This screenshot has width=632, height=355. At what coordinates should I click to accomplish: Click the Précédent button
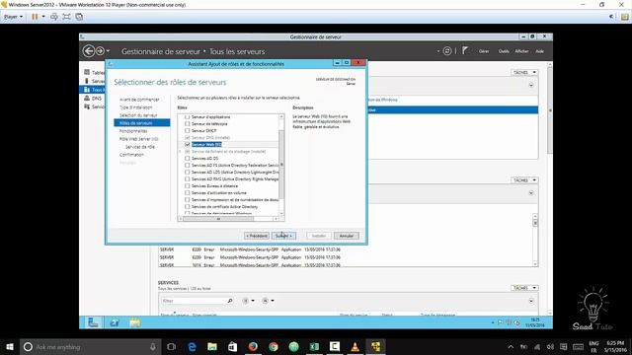[x=257, y=236]
